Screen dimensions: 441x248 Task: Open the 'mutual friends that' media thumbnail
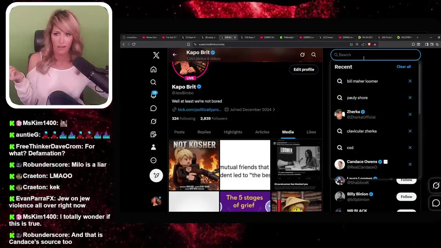245,165
